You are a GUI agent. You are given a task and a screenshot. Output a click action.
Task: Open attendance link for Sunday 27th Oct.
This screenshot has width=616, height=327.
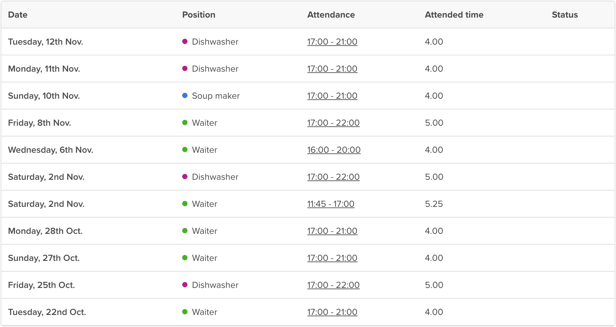[x=332, y=258]
